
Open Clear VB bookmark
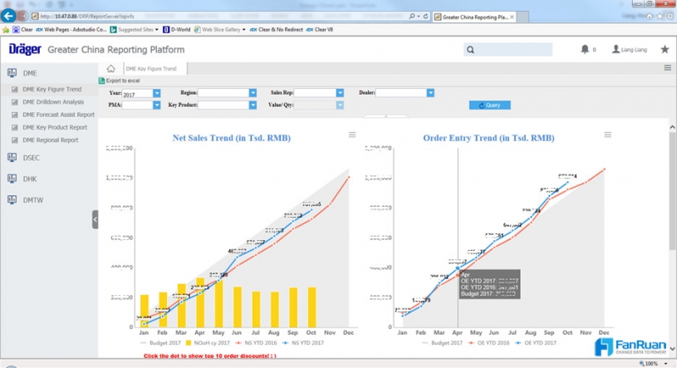(x=320, y=30)
